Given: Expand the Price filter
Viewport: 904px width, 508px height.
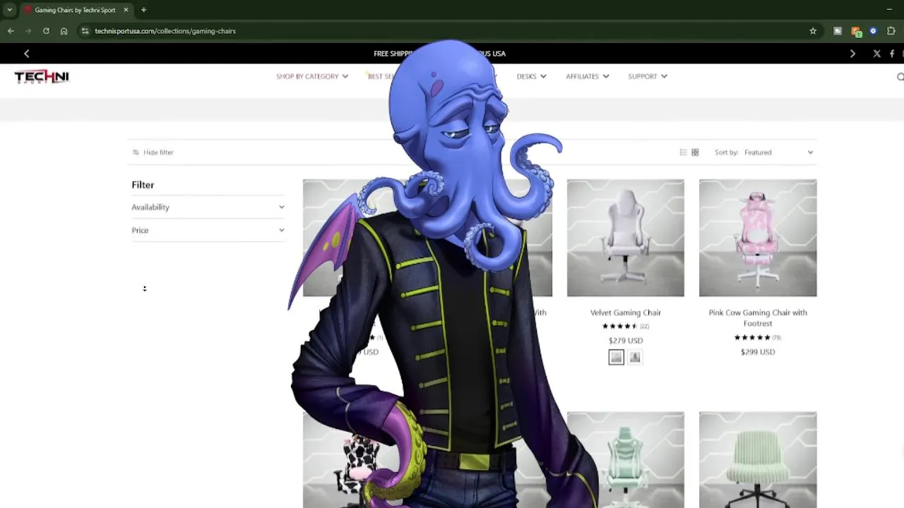Looking at the screenshot, I should coord(208,230).
